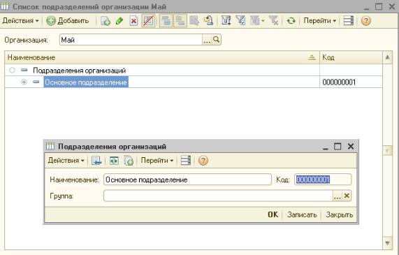The width and height of the screenshot is (399, 255).
Task: Click the OK button in the dialog
Action: pos(273,214)
